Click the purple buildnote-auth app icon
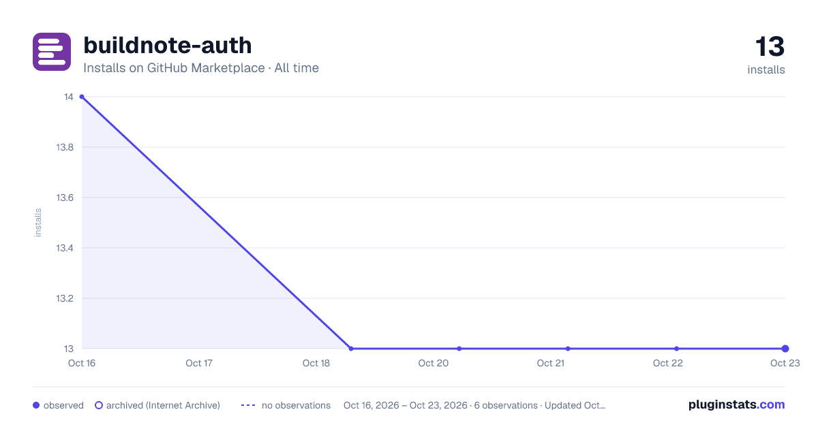 pyautogui.click(x=52, y=52)
